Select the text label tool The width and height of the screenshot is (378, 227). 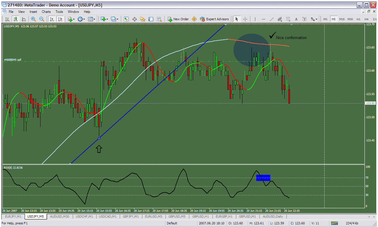coord(304,19)
